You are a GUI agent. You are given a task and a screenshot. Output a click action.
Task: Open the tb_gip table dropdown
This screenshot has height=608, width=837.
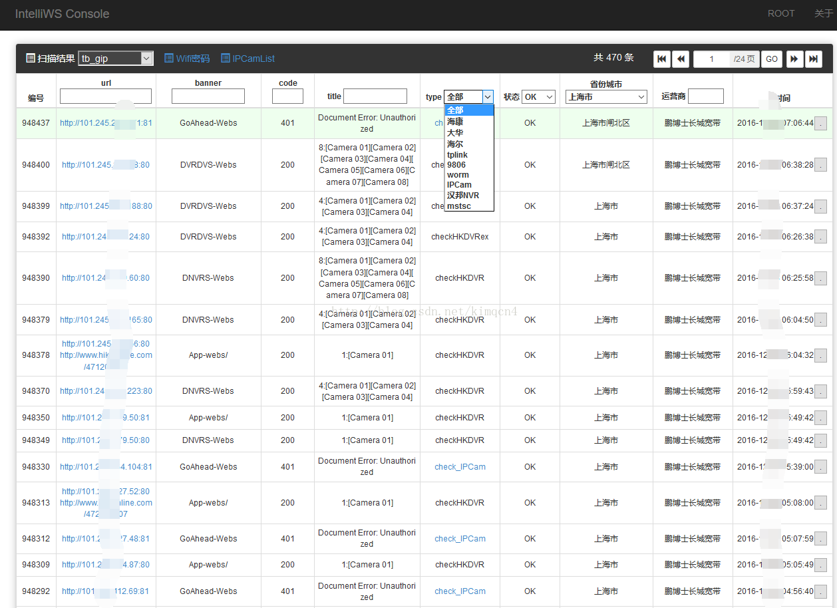(x=116, y=59)
